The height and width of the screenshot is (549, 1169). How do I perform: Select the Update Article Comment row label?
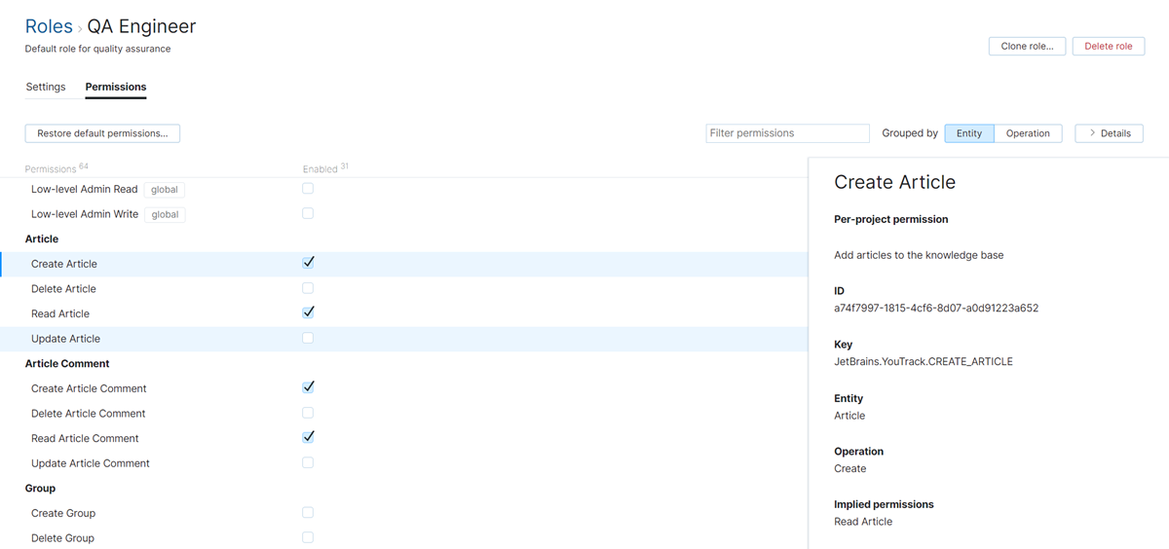(91, 463)
